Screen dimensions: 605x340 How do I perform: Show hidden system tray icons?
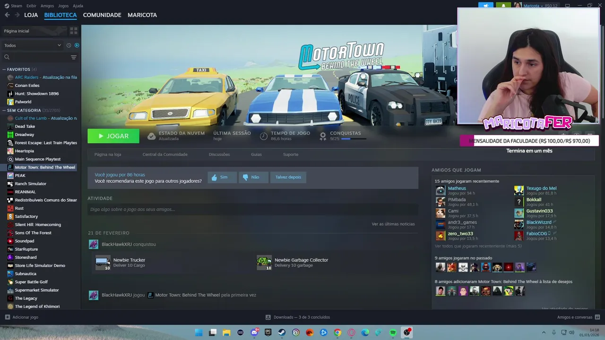point(544,332)
